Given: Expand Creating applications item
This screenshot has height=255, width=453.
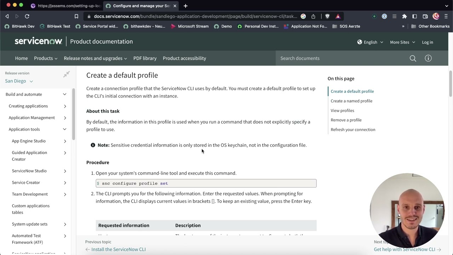Looking at the screenshot, I should (x=65, y=106).
